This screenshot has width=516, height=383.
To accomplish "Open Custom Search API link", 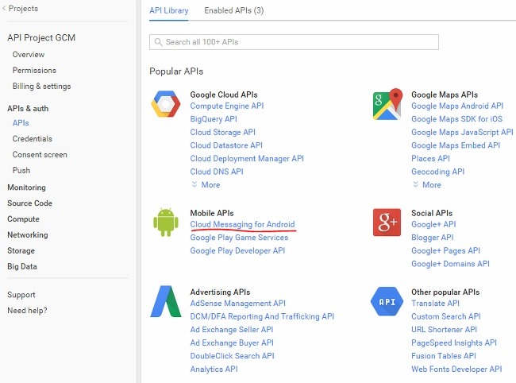I will [x=446, y=317].
